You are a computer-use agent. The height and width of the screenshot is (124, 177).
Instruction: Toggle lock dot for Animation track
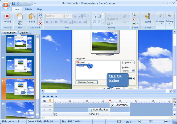50,105
